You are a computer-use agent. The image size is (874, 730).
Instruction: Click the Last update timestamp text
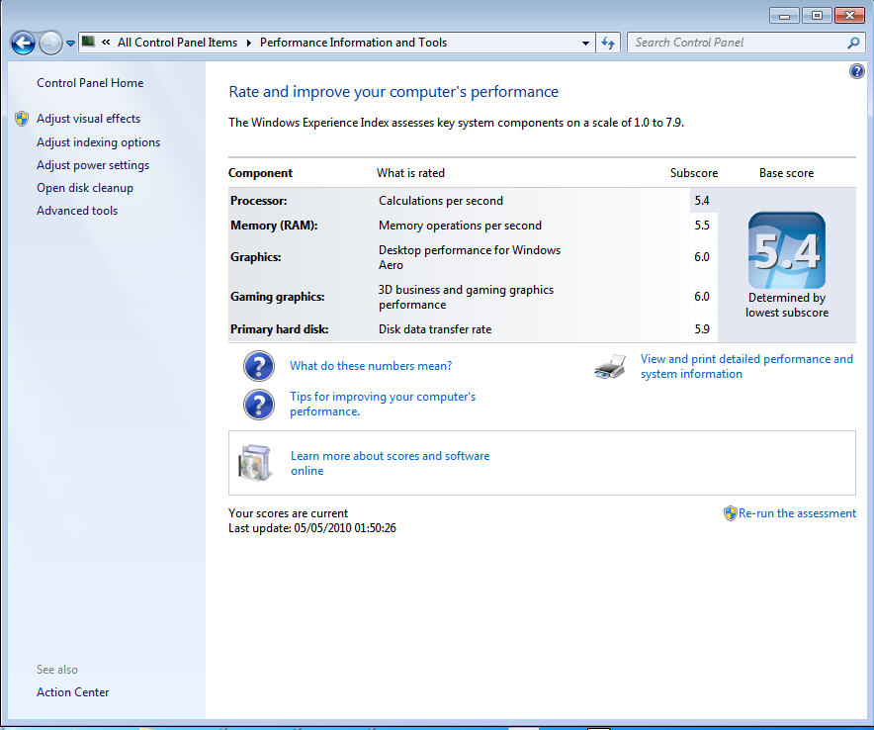tap(312, 528)
